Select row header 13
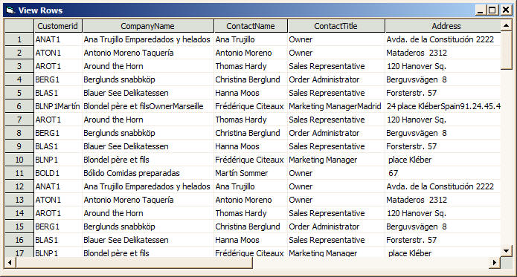Image resolution: width=517 pixels, height=277 pixels. [x=19, y=200]
